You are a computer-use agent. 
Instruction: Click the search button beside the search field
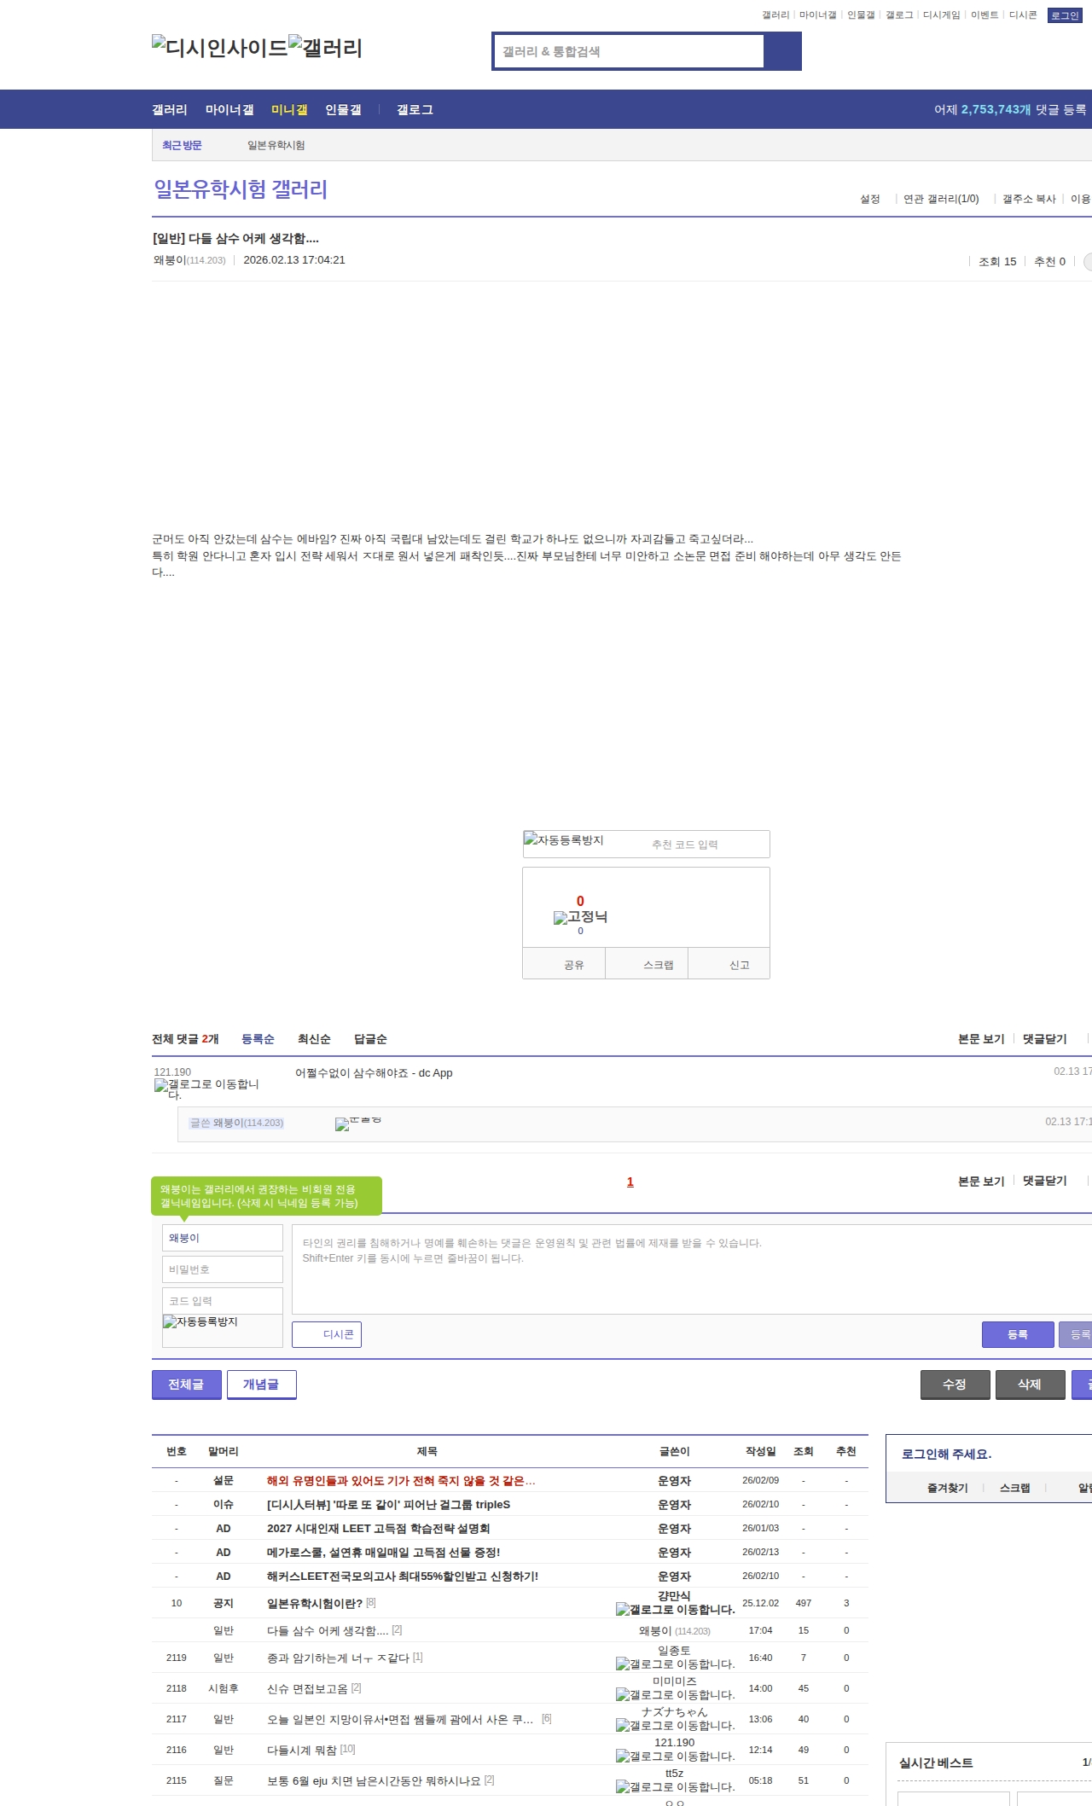(x=782, y=51)
